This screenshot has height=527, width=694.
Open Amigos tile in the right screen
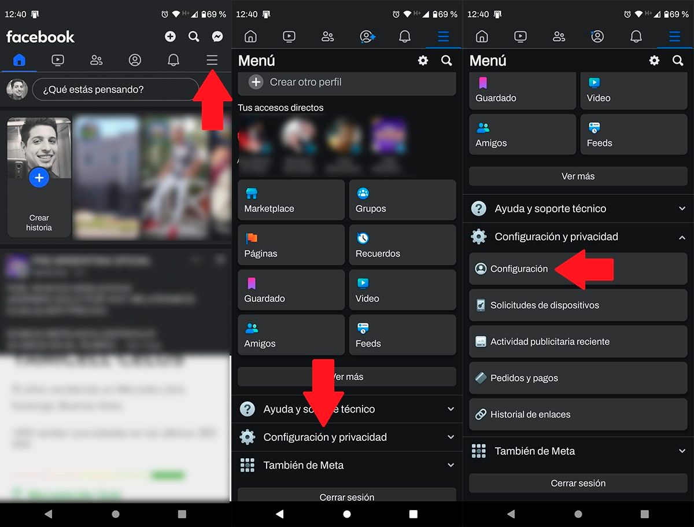click(x=523, y=134)
